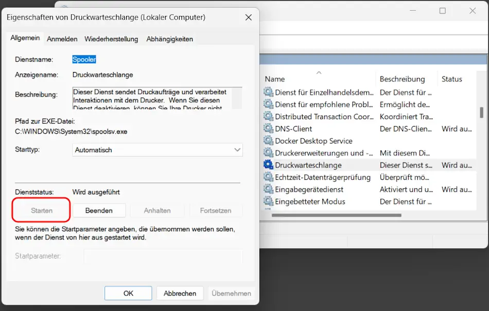Select the Eingebetteter Modus service icon
This screenshot has height=311, width=489.
[x=268, y=202]
